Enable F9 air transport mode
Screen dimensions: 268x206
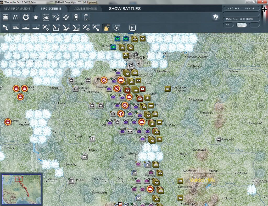click(x=86, y=28)
